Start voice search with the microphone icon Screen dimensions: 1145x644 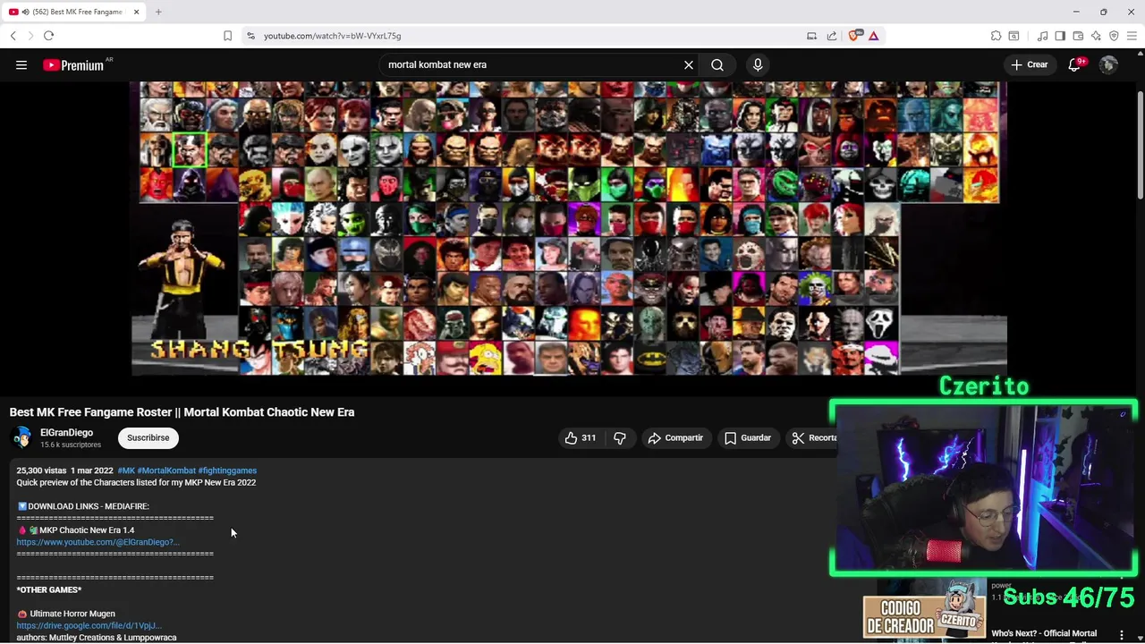(758, 64)
